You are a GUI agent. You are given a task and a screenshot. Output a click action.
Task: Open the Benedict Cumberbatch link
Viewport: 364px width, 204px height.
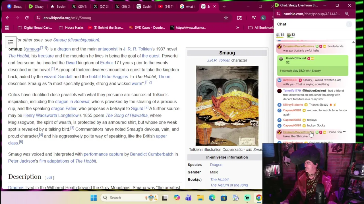coord(152,154)
